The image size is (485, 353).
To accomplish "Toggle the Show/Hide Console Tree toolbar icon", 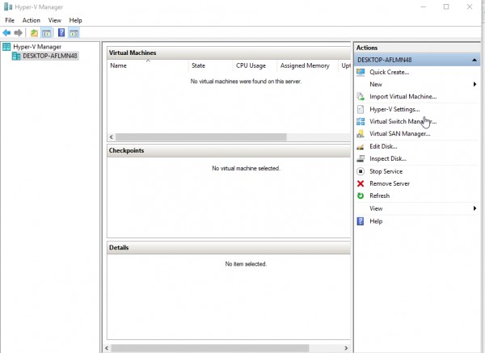I will (x=47, y=33).
